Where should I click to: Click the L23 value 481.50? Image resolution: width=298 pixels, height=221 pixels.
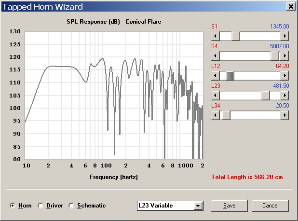pyautogui.click(x=281, y=86)
